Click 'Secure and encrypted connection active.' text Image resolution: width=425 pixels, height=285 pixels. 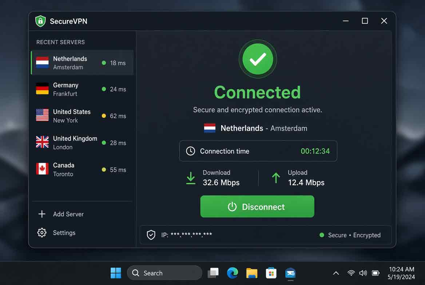click(258, 110)
